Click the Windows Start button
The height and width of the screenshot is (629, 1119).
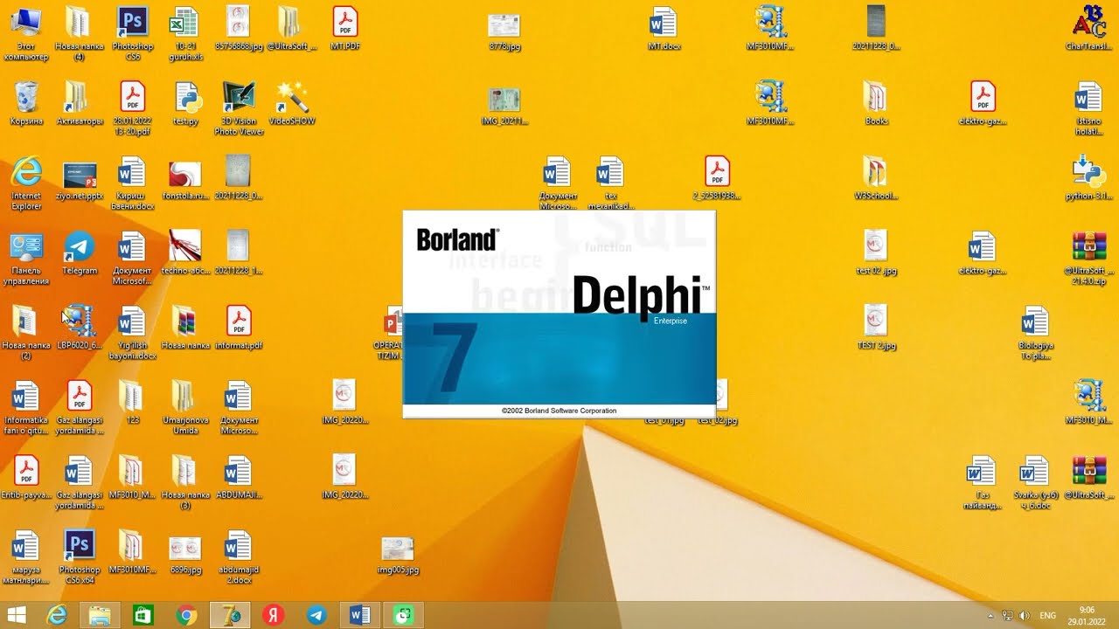pyautogui.click(x=17, y=615)
